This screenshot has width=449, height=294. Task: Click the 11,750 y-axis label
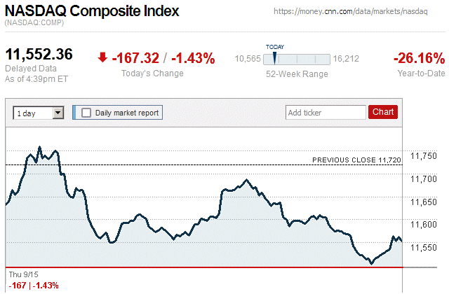(424, 155)
